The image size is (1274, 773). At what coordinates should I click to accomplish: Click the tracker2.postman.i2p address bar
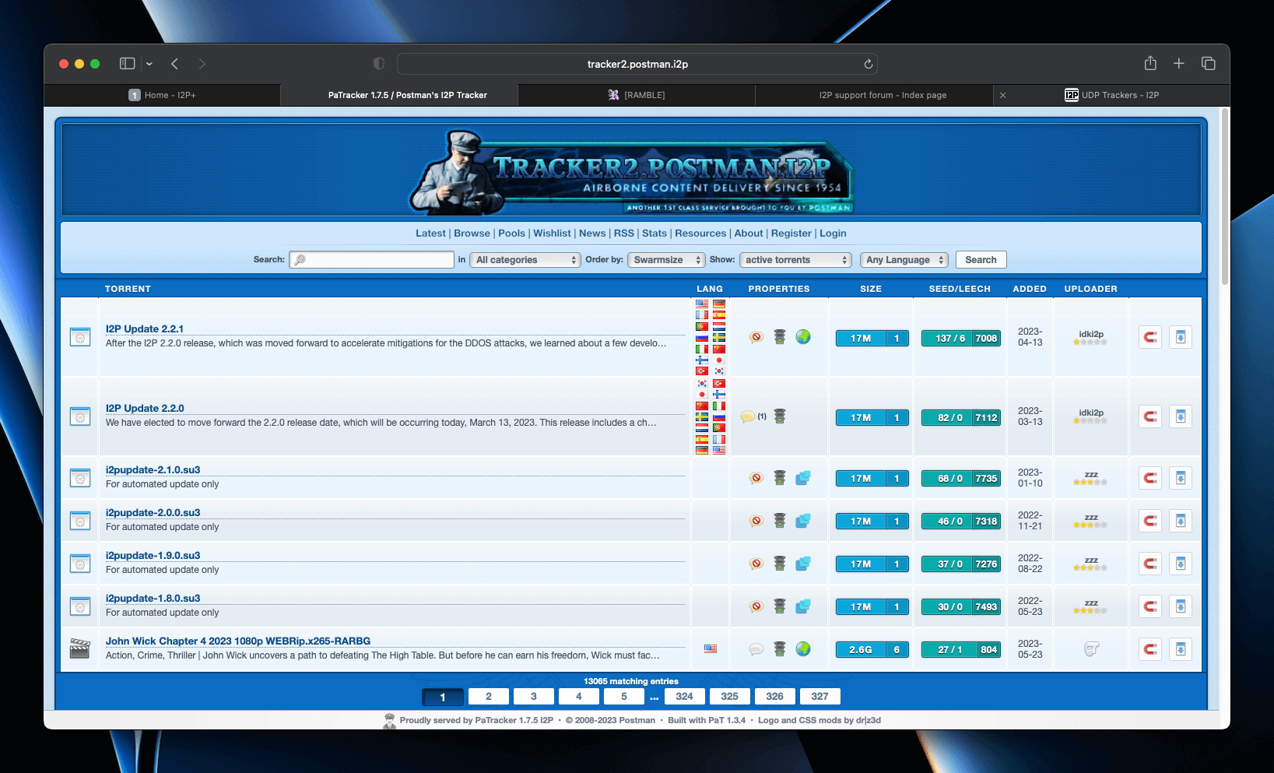tap(637, 64)
